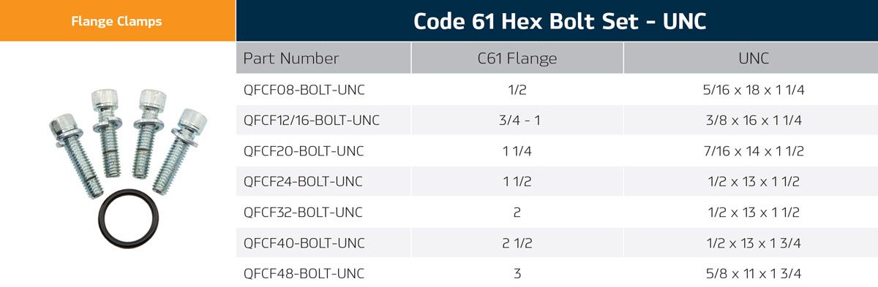Select part number QFCF32-BOLT-UNC
The image size is (878, 287).
pyautogui.click(x=304, y=213)
